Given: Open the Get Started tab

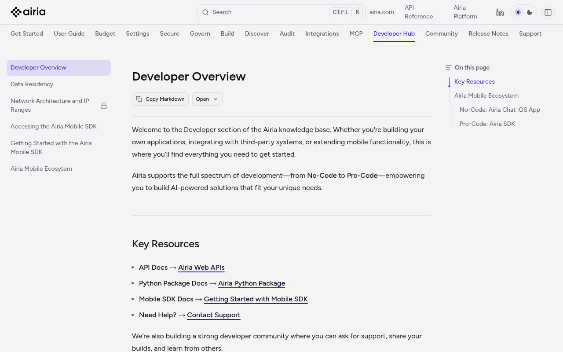Looking at the screenshot, I should [27, 33].
